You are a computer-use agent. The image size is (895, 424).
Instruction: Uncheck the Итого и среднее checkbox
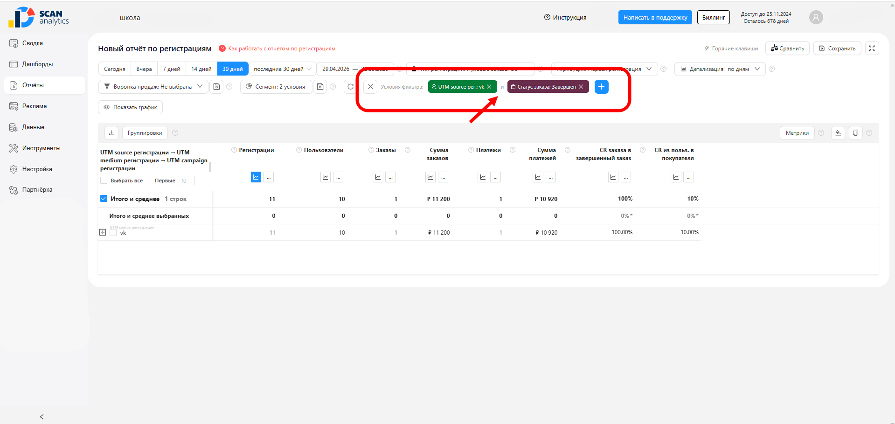(104, 199)
